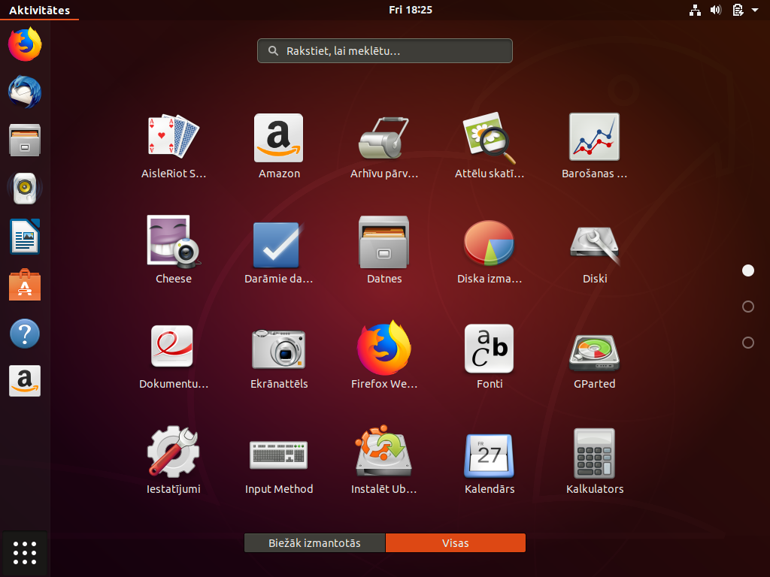Screen dimensions: 770x577
Task: Click the Amazon launcher in the dock
Action: (x=25, y=381)
